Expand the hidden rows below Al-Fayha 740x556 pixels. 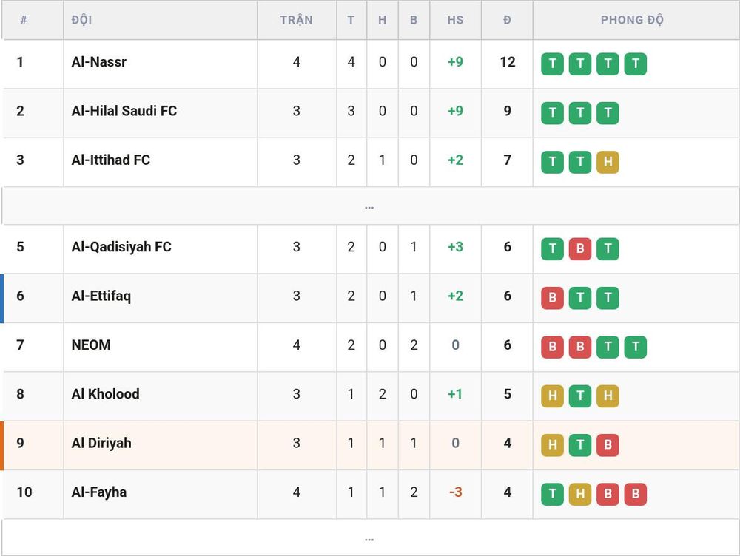(369, 538)
